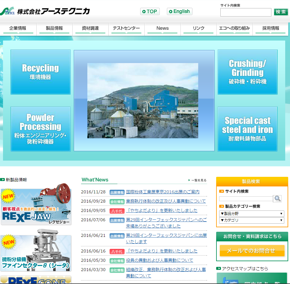Open the 企業情報 menu item

tap(18, 28)
